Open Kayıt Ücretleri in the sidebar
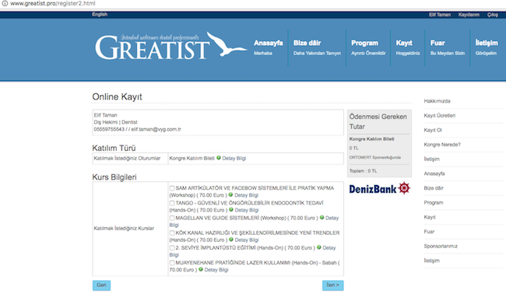Screen dimensions: 506x301 coord(440,115)
